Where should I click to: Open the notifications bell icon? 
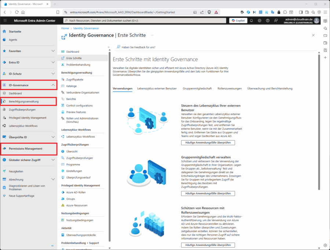[x=251, y=20]
